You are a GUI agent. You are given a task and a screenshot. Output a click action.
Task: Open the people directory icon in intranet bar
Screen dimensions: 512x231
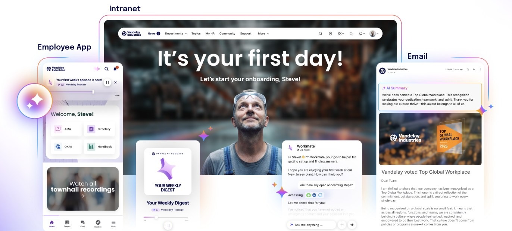pos(330,34)
